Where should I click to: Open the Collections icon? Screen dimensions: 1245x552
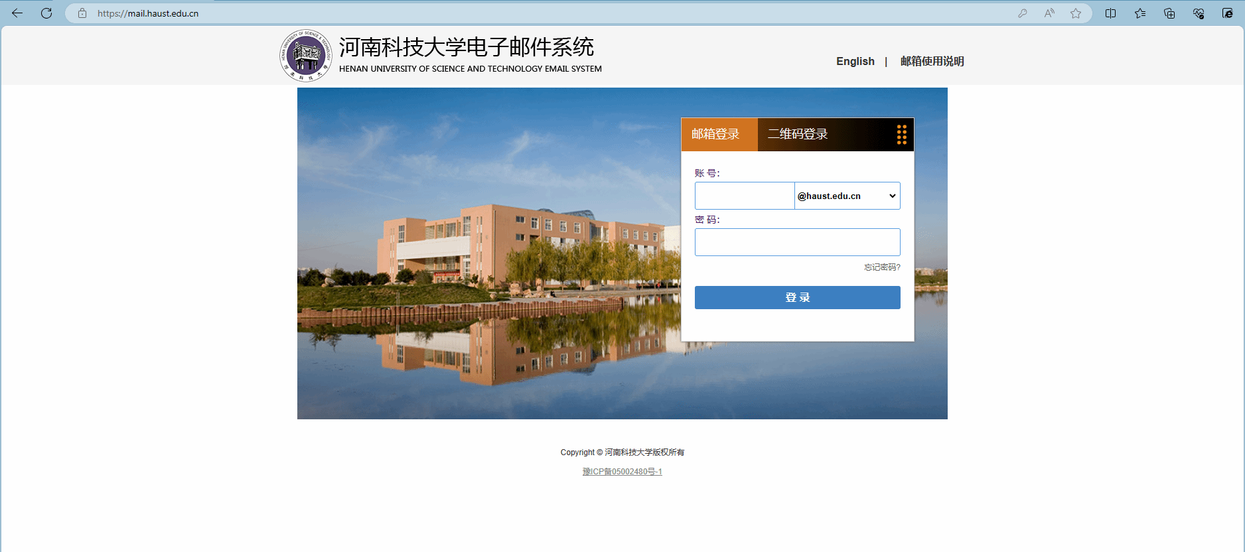tap(1169, 13)
